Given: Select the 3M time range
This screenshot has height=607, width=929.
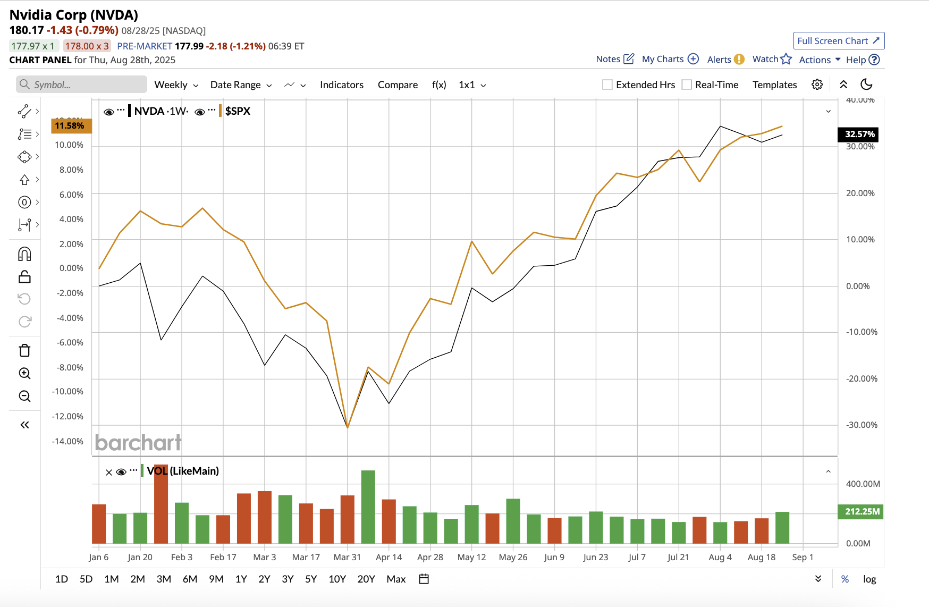Looking at the screenshot, I should [x=164, y=579].
